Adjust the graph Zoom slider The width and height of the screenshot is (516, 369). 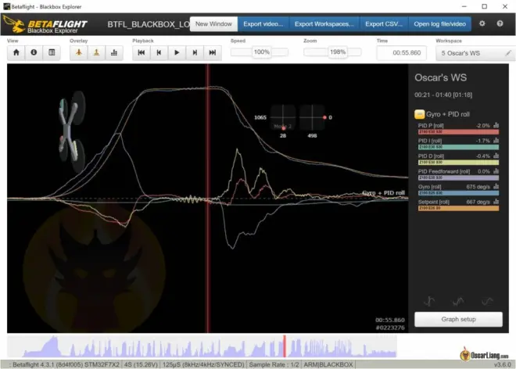(333, 52)
